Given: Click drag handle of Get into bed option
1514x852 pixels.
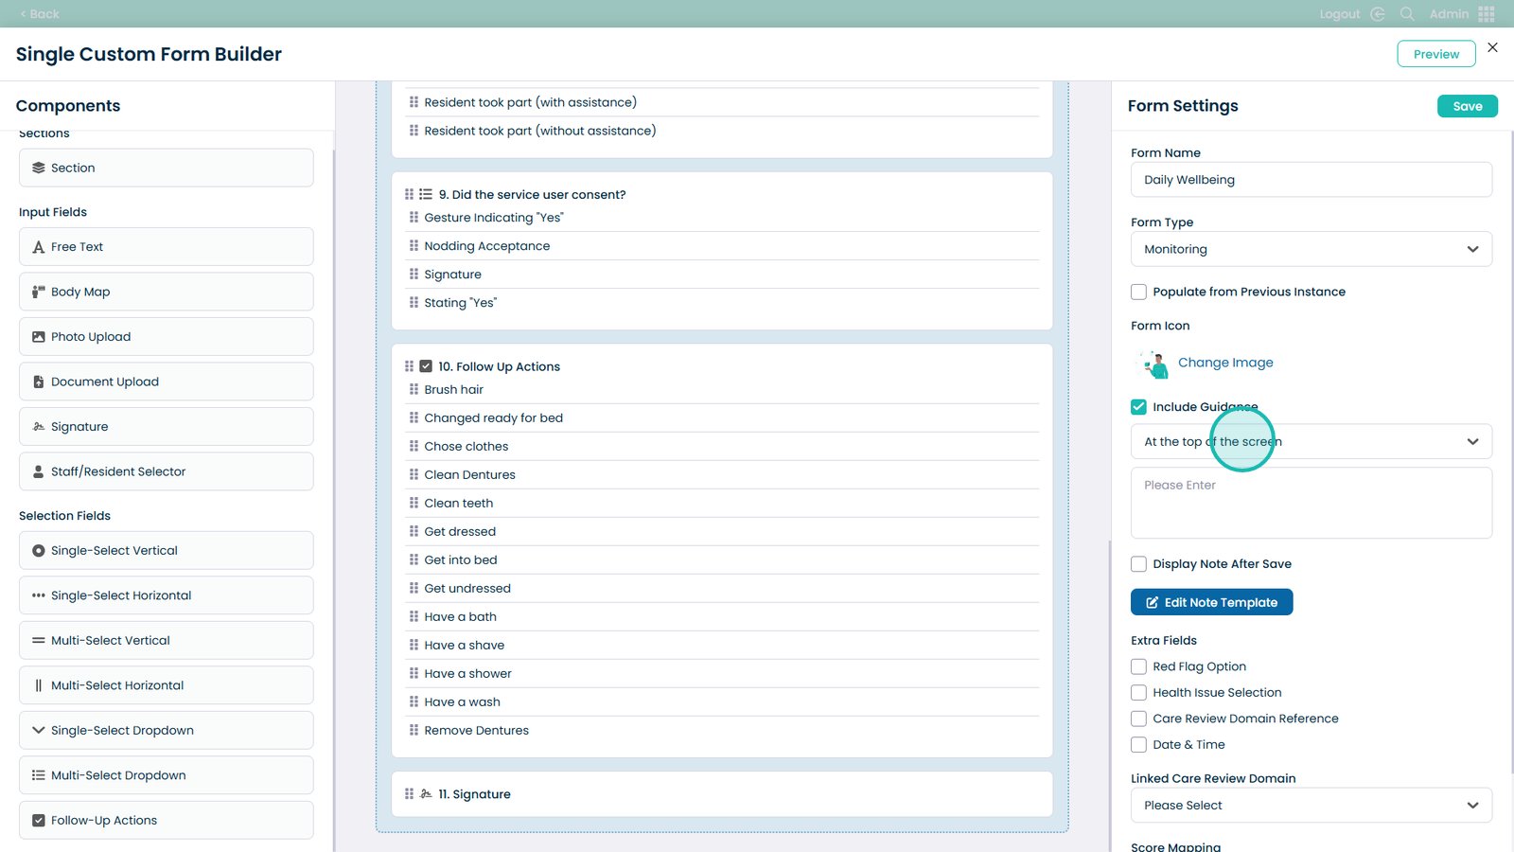Looking at the screenshot, I should pyautogui.click(x=414, y=559).
